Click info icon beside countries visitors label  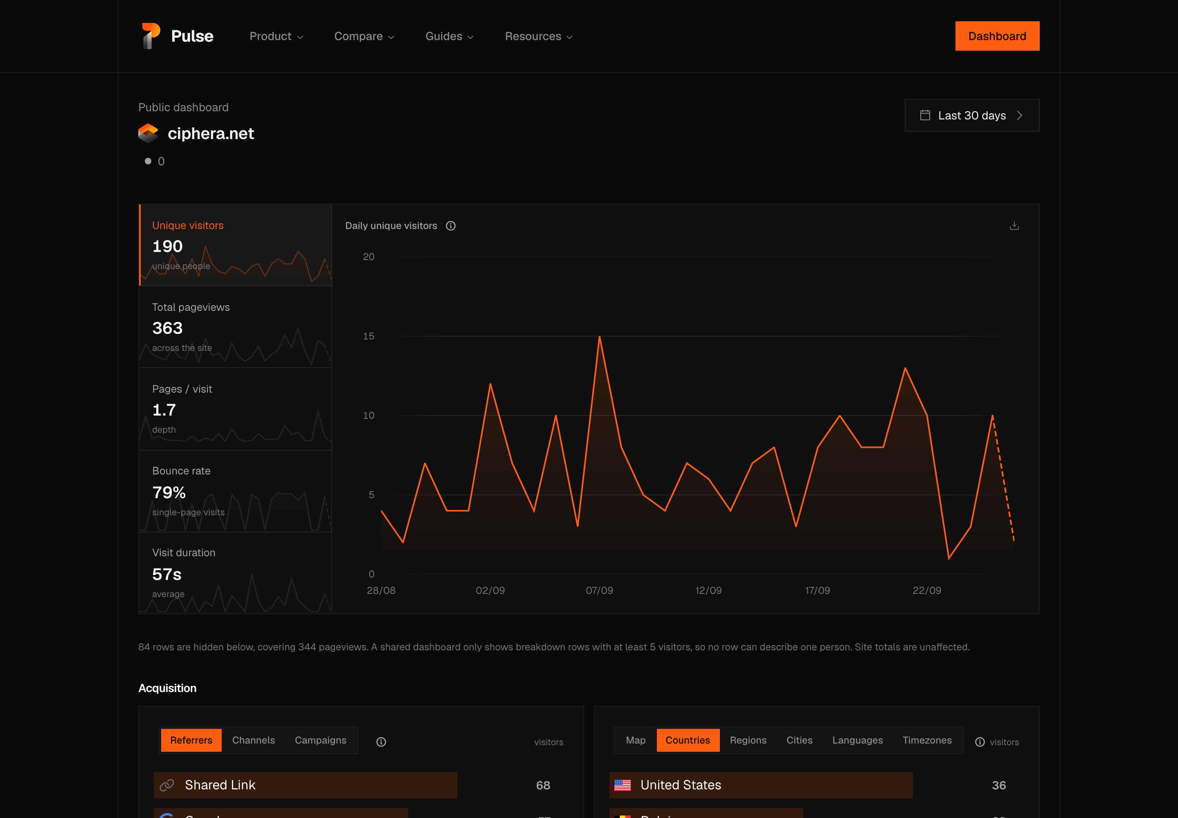[980, 742]
